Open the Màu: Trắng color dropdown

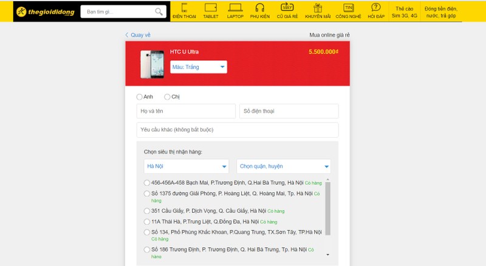(x=199, y=67)
